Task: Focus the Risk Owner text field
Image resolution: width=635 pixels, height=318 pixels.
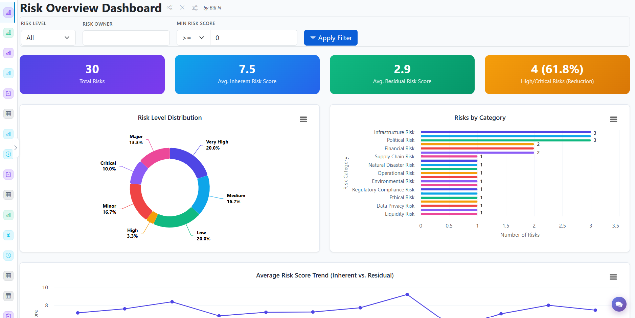Action: pos(126,38)
